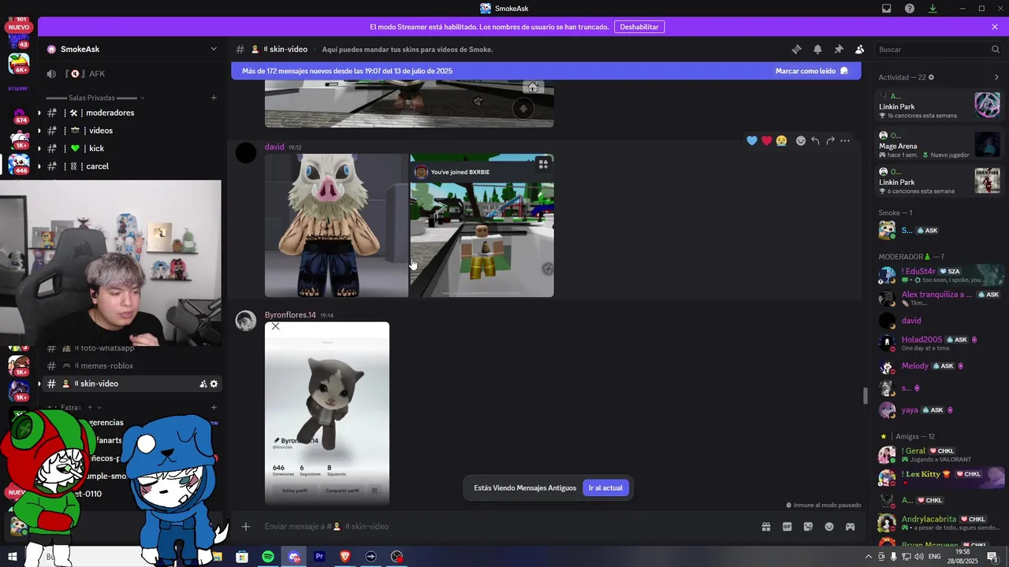Dismiss the Streamer mode banner
Viewport: 1009px width, 567px height.
pos(995,27)
